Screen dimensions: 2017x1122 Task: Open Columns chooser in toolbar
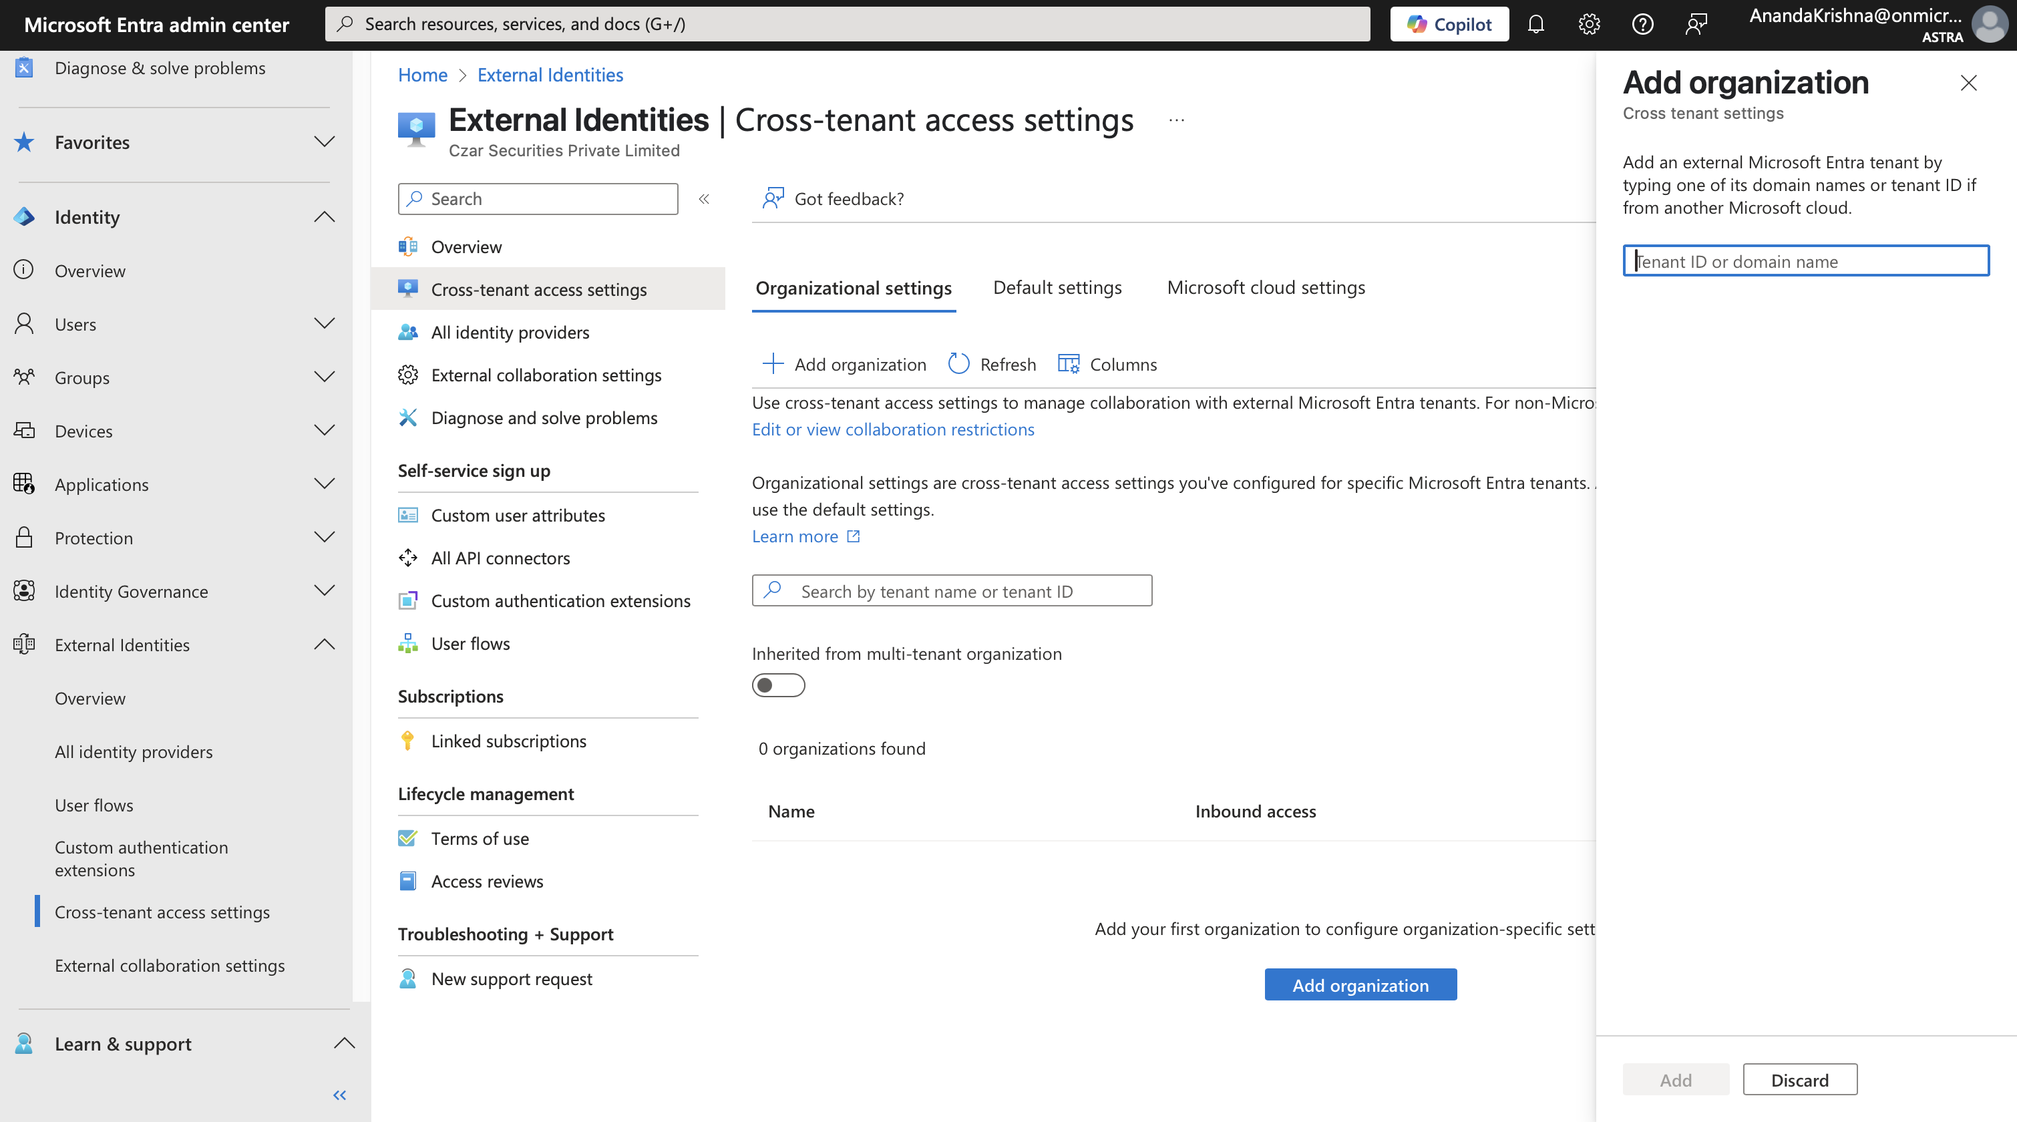pyautogui.click(x=1107, y=364)
